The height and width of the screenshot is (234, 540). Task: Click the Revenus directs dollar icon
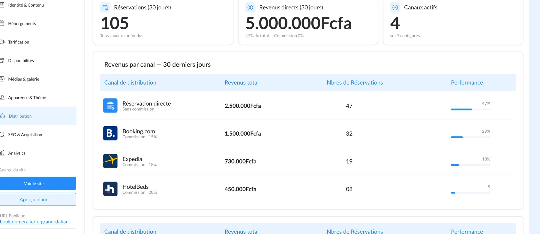(250, 7)
